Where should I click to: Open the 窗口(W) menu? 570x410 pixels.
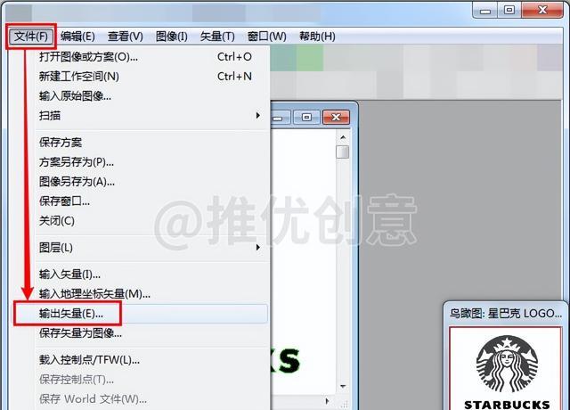coord(267,37)
